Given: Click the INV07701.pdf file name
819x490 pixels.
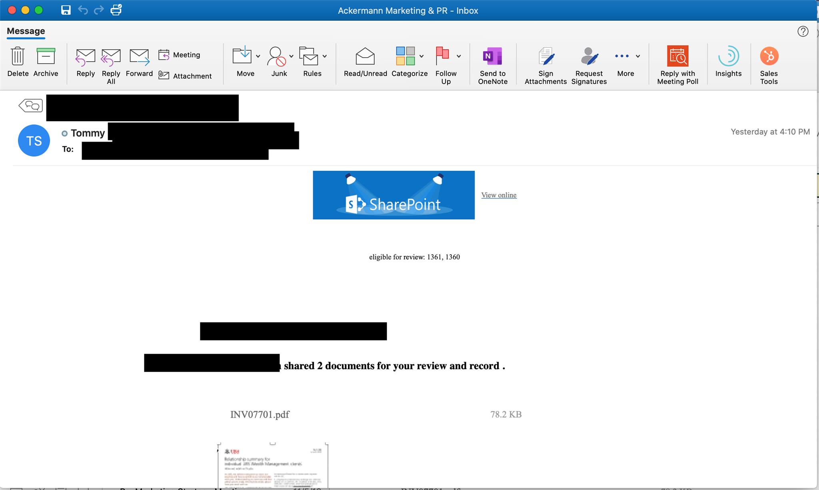Looking at the screenshot, I should (260, 414).
